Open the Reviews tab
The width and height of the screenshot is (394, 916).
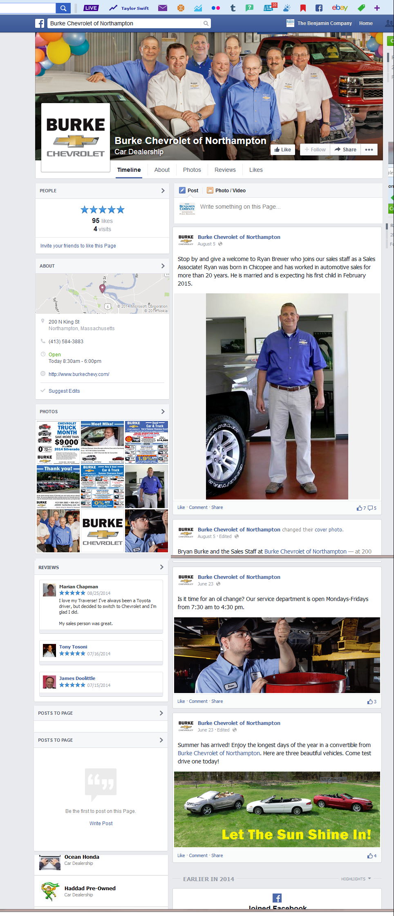click(225, 170)
